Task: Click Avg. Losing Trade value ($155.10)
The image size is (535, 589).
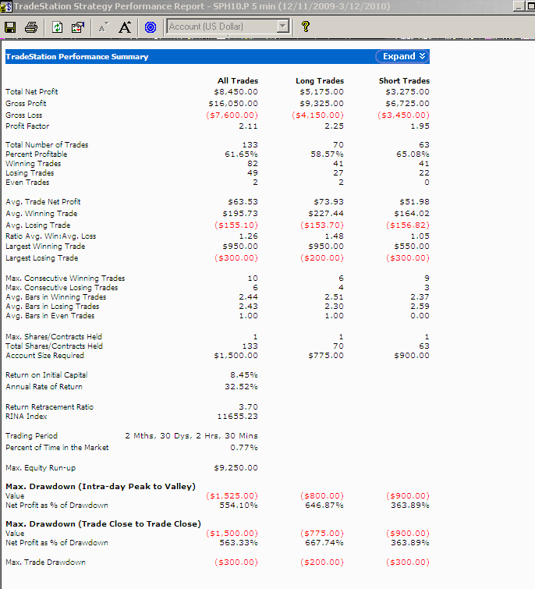Action: tap(236, 225)
